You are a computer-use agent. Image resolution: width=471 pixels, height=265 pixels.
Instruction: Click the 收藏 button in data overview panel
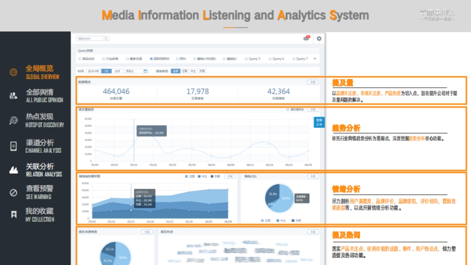[x=312, y=82]
